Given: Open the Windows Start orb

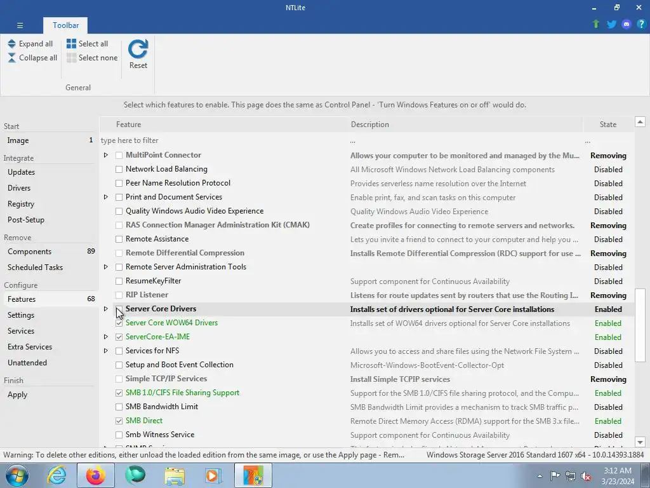Looking at the screenshot, I should pyautogui.click(x=17, y=475).
